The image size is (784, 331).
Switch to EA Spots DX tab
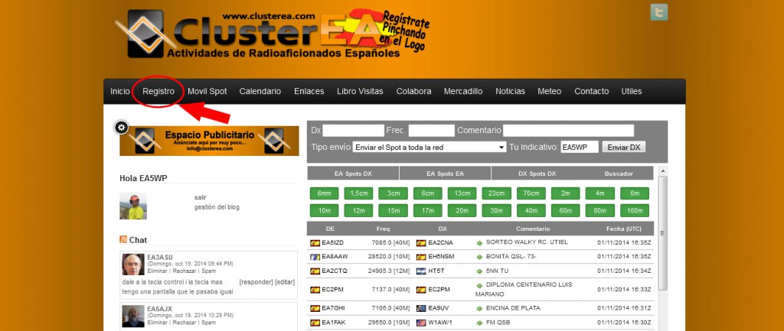[x=353, y=174]
